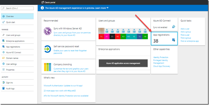Open APIs for Microsoft Identity Protection link
This screenshot has width=209, height=105.
[x=66, y=96]
